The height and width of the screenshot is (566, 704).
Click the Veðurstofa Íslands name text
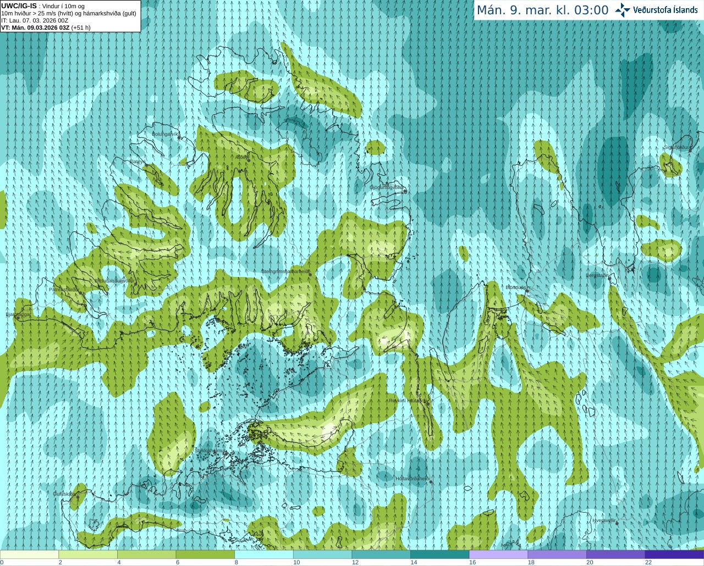[665, 10]
